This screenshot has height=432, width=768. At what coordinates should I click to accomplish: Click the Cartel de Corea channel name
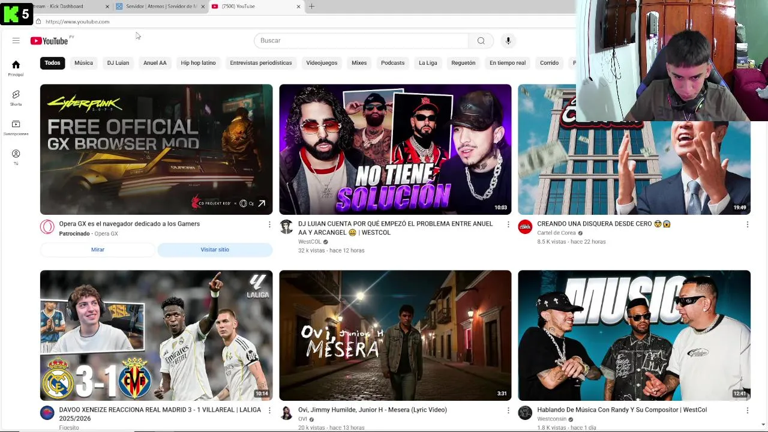[x=556, y=233]
